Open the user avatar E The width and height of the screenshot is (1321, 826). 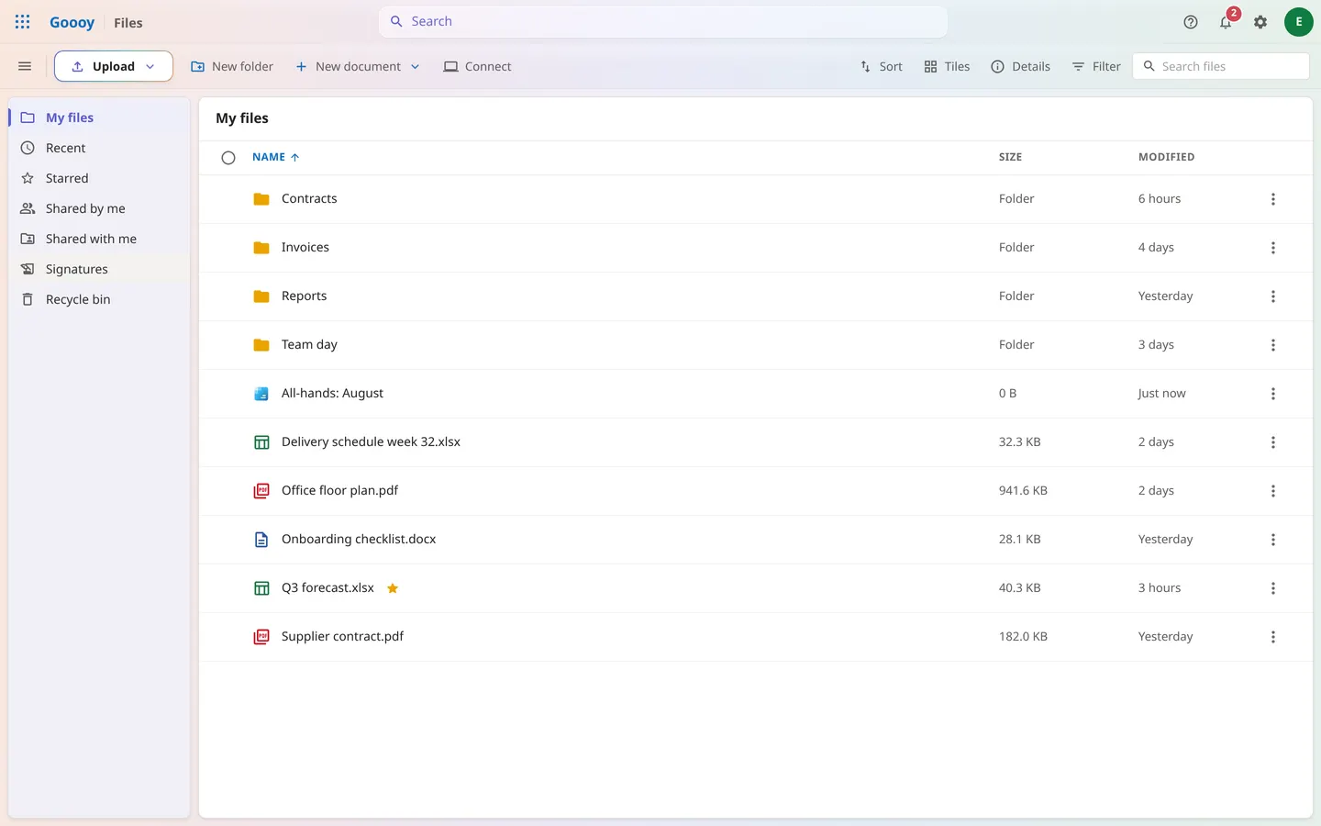[x=1298, y=22]
